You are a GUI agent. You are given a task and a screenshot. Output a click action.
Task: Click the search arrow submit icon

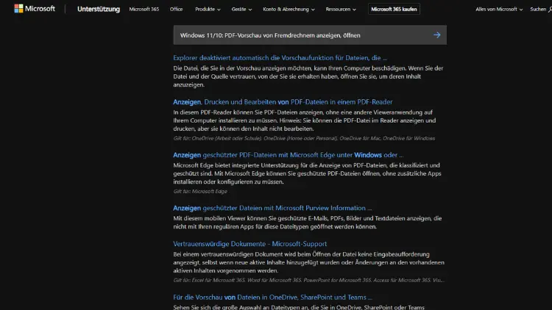437,35
